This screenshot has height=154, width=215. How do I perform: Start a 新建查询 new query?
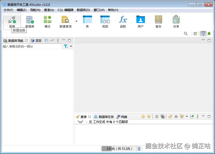click(65, 21)
